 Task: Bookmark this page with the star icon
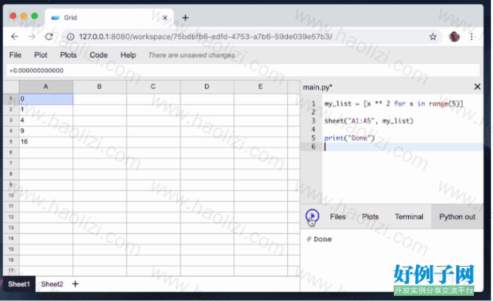coord(433,37)
